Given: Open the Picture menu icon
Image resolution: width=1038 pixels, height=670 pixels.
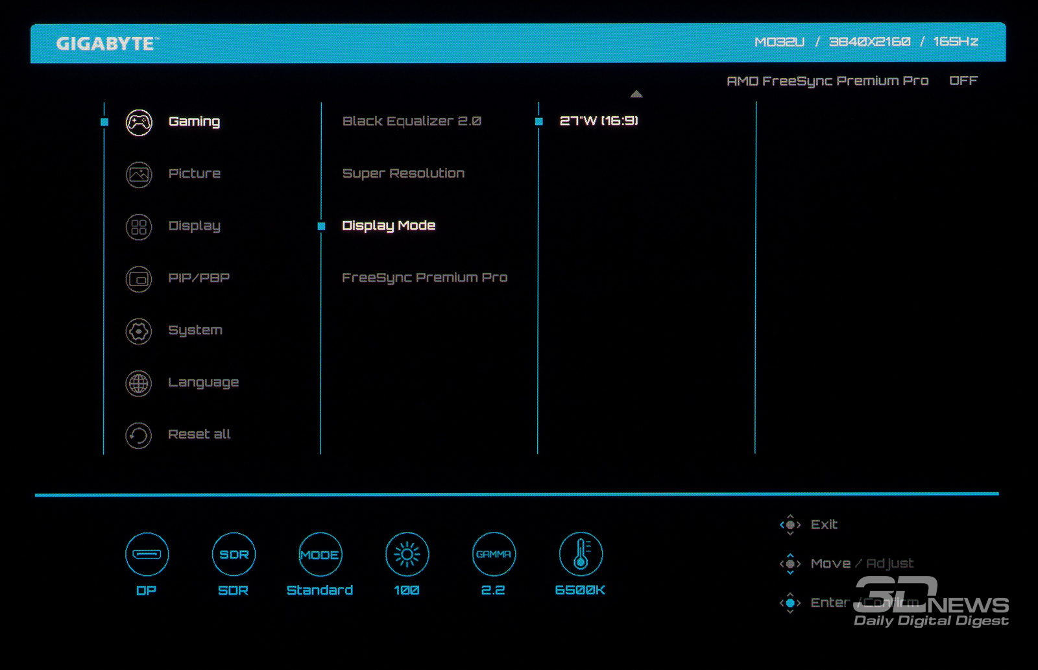Looking at the screenshot, I should [139, 174].
